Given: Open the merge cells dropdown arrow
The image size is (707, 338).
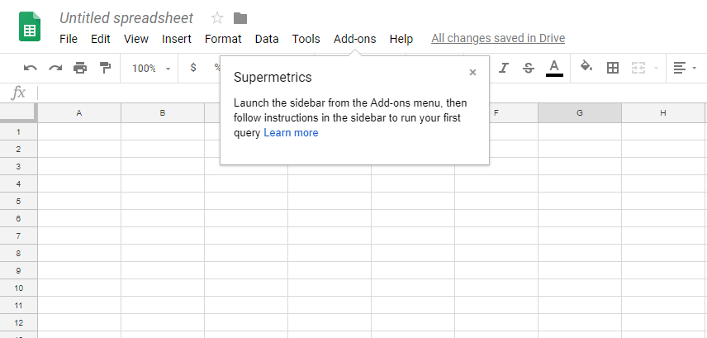Looking at the screenshot, I should (657, 69).
